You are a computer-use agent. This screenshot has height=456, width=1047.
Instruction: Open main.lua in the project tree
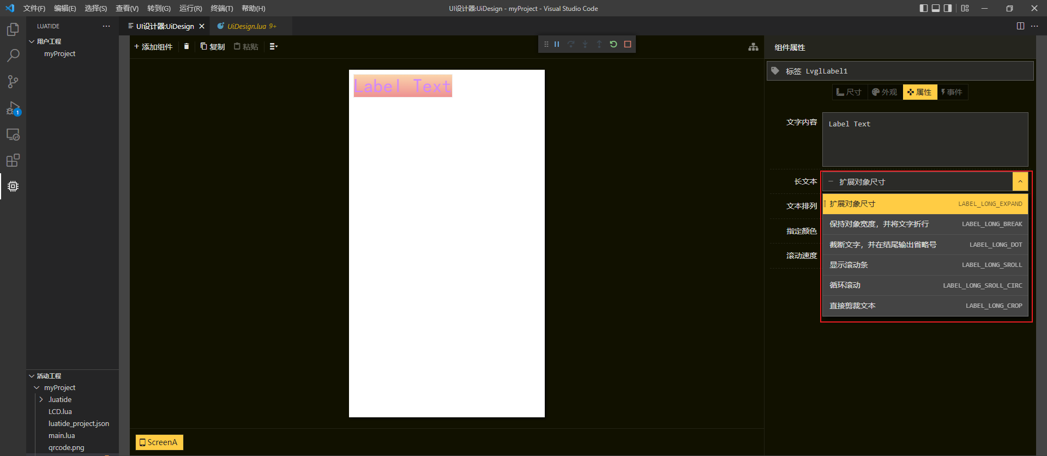62,436
